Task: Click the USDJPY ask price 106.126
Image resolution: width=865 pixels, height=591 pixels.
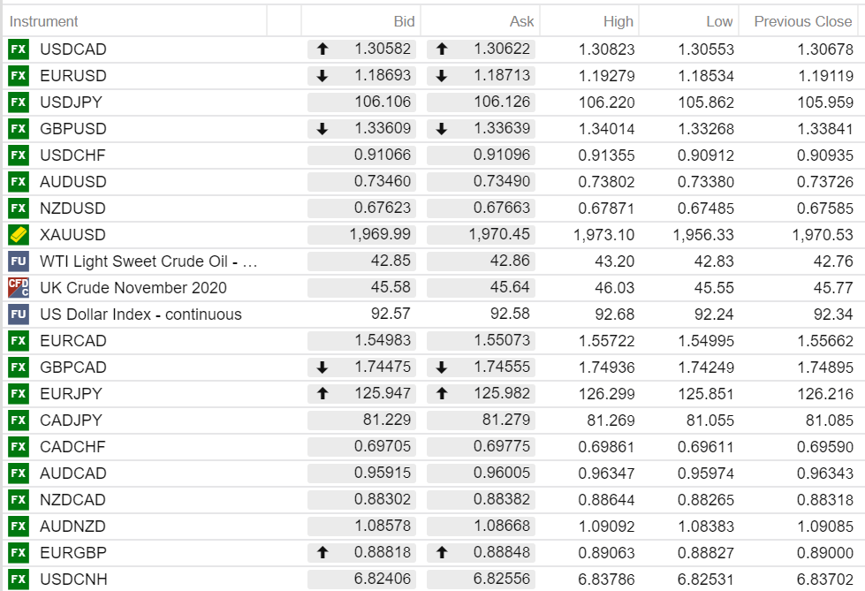Action: click(x=502, y=102)
